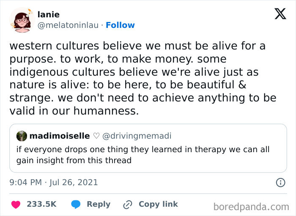Click the heart symbol beside madimoiselle

(x=96, y=136)
